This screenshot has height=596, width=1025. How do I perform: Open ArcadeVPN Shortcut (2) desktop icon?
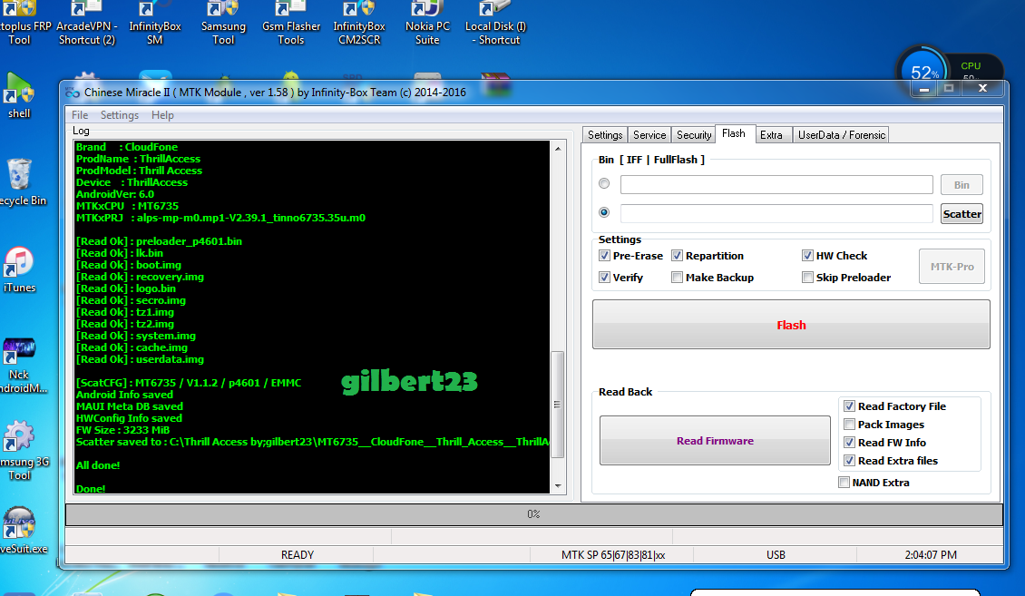(x=86, y=24)
